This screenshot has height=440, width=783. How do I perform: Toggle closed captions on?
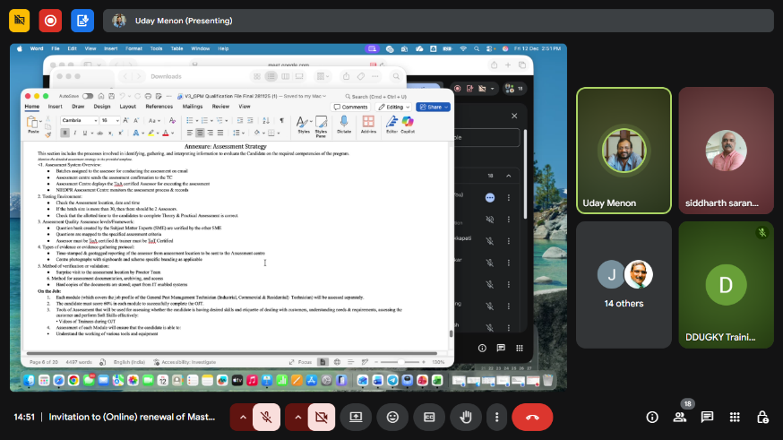429,417
